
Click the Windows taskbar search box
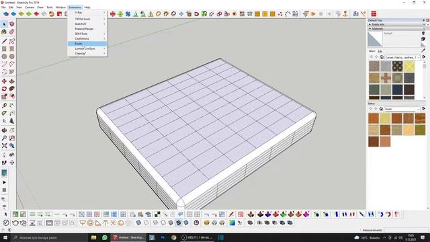50,237
